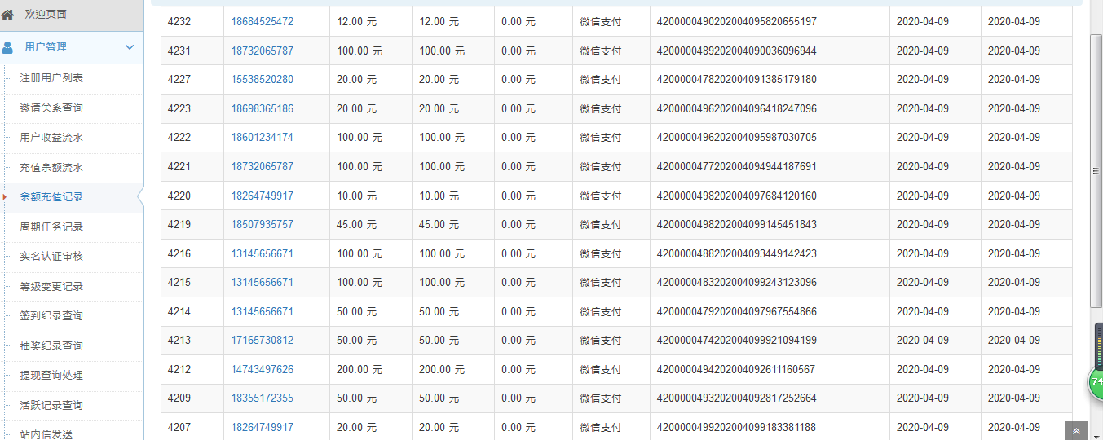Click 微信支付 in row 4223
Viewport: 1103px width, 440px height.
click(601, 108)
